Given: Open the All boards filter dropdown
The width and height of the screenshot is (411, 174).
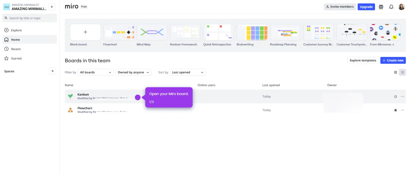Looking at the screenshot, I should (x=95, y=72).
